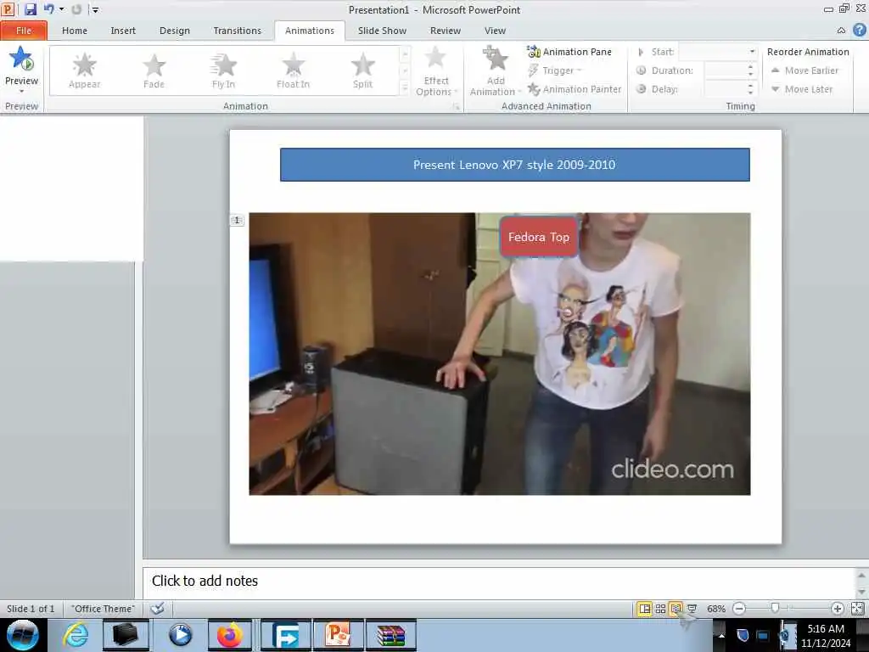869x652 pixels.
Task: Choose the Fade animation effect
Action: pyautogui.click(x=154, y=70)
